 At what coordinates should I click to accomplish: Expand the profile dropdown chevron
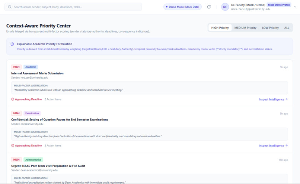[x=295, y=7]
